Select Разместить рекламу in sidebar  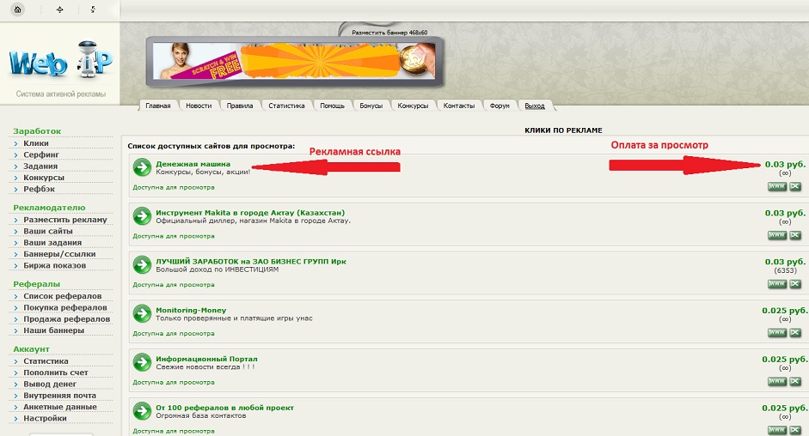click(65, 220)
